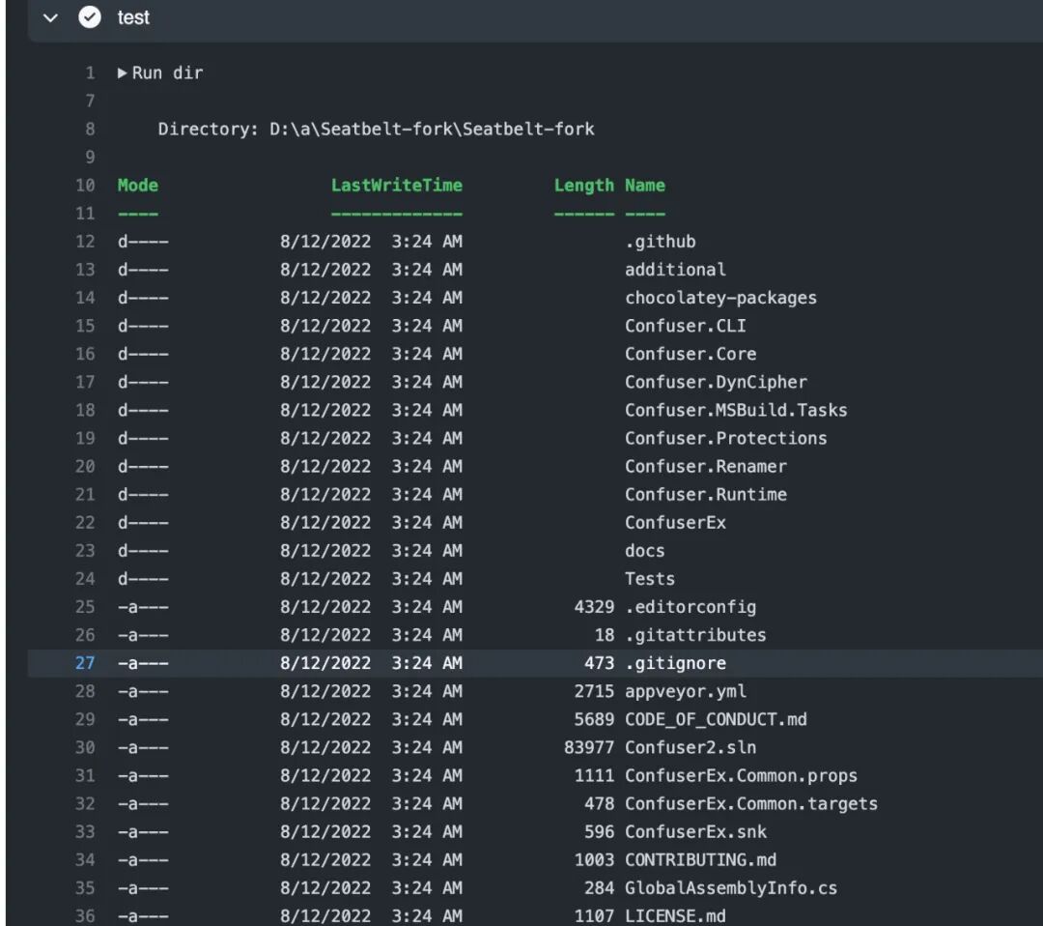
Task: Select the LICENSE.md file name
Action: (675, 916)
